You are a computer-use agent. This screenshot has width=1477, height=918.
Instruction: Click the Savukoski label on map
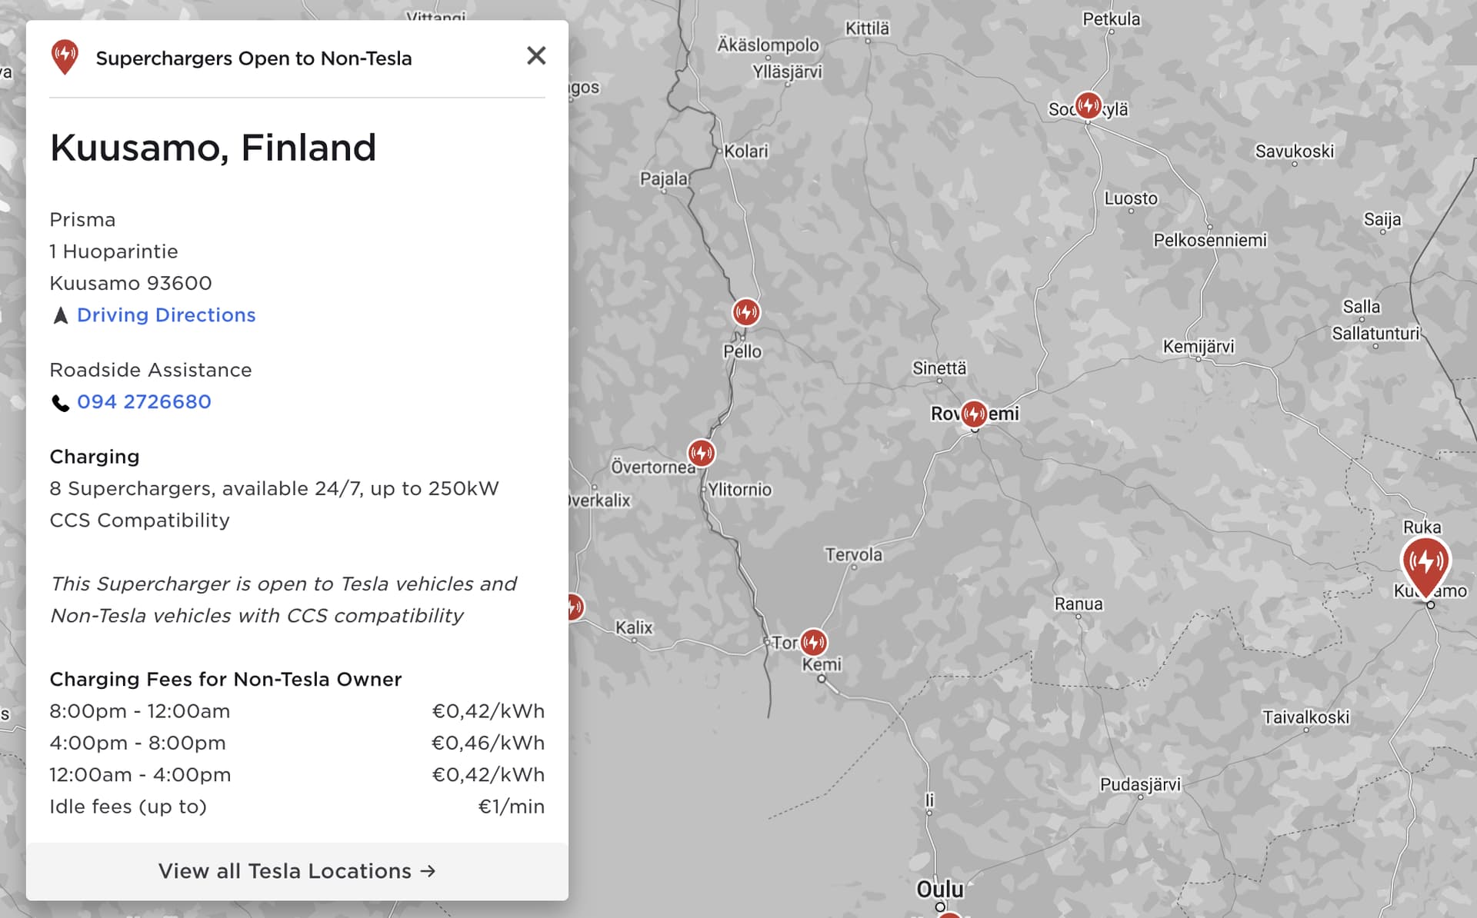coord(1295,151)
